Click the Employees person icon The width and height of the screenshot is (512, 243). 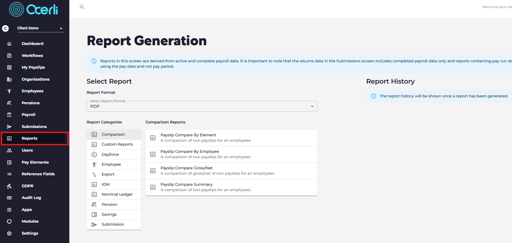pyautogui.click(x=9, y=91)
